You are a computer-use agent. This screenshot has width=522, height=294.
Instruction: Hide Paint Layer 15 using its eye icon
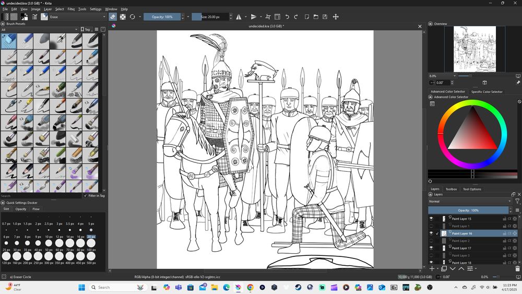click(431, 219)
